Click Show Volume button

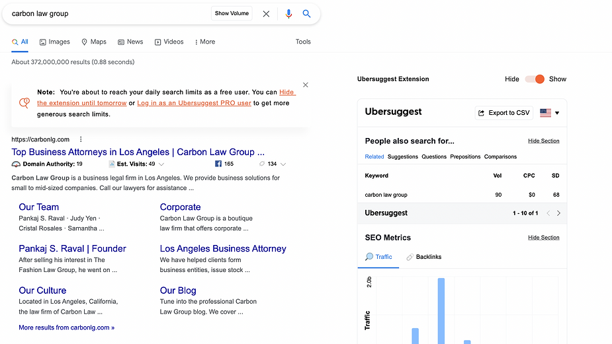pos(232,13)
